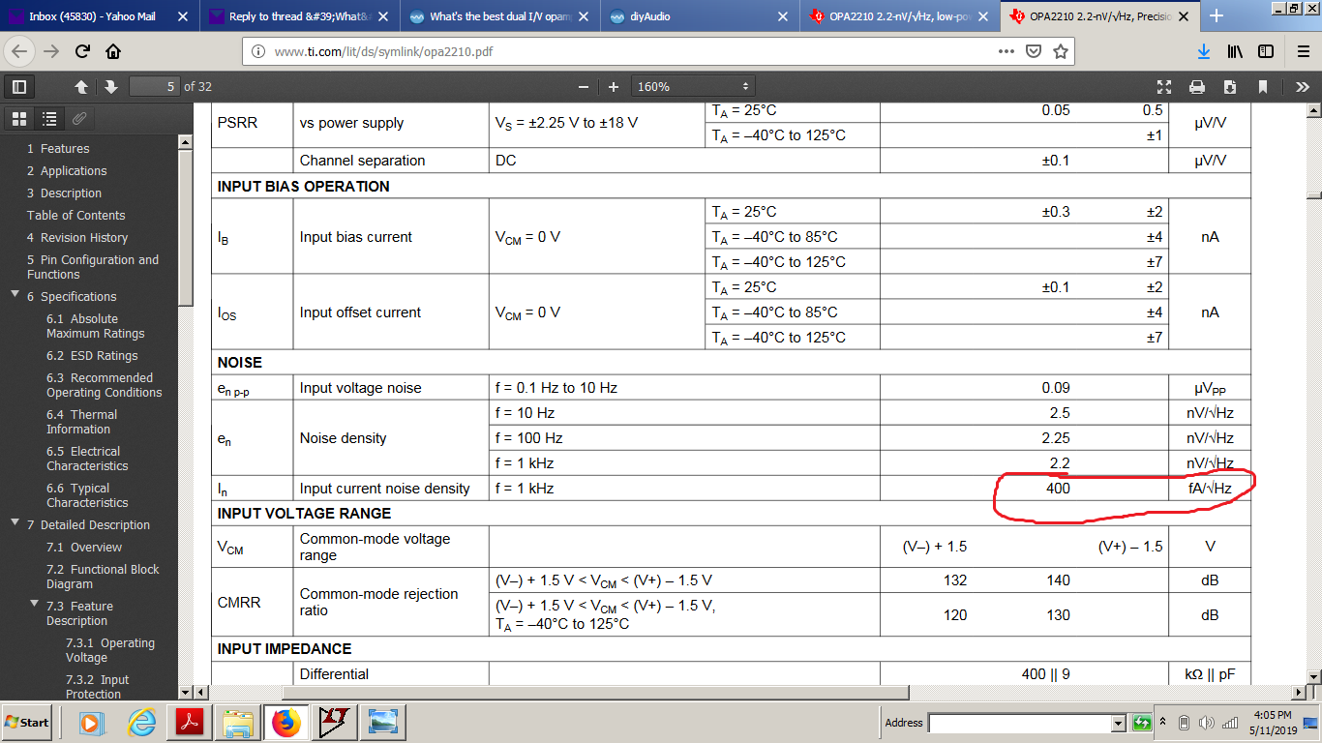Open Windows Media Player from taskbar
Screen dimensions: 1322x743
(90, 723)
